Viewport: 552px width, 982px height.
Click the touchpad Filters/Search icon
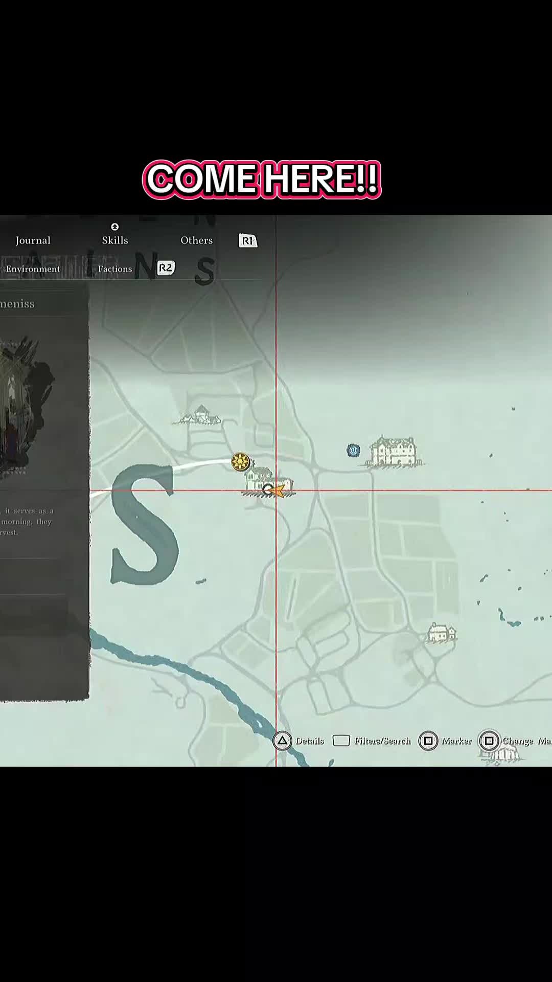[x=341, y=741]
